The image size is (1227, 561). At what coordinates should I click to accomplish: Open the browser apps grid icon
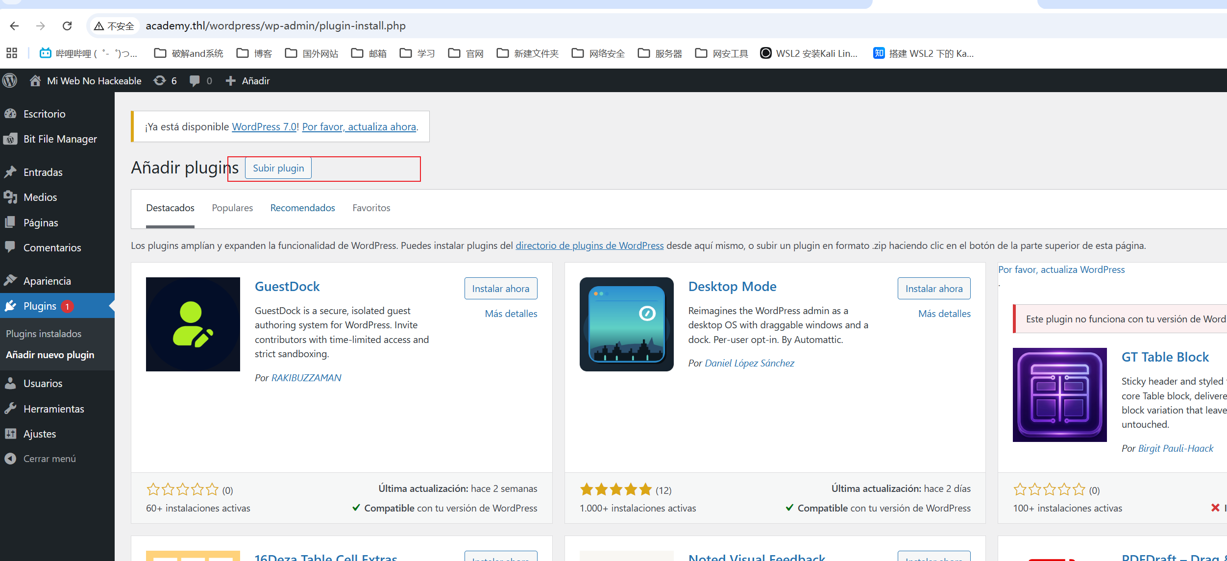click(12, 53)
